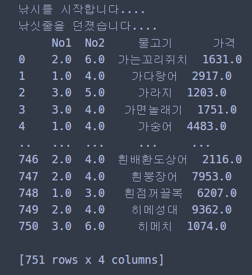This screenshot has height=275, width=252.
Task: Select fish name '가다랑어'
Action: pos(154,76)
